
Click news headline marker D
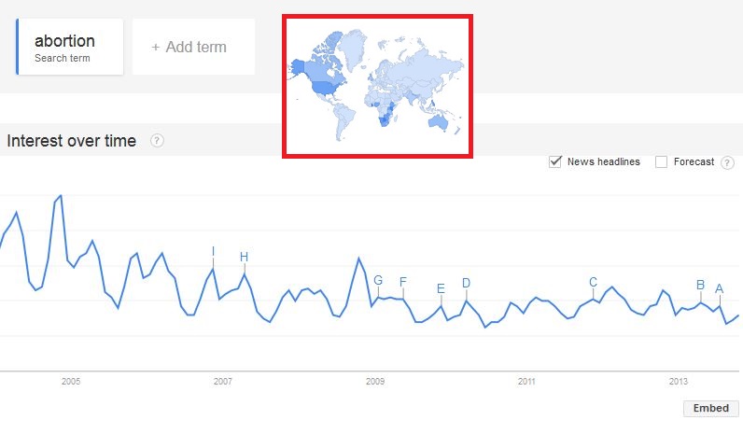click(x=467, y=283)
